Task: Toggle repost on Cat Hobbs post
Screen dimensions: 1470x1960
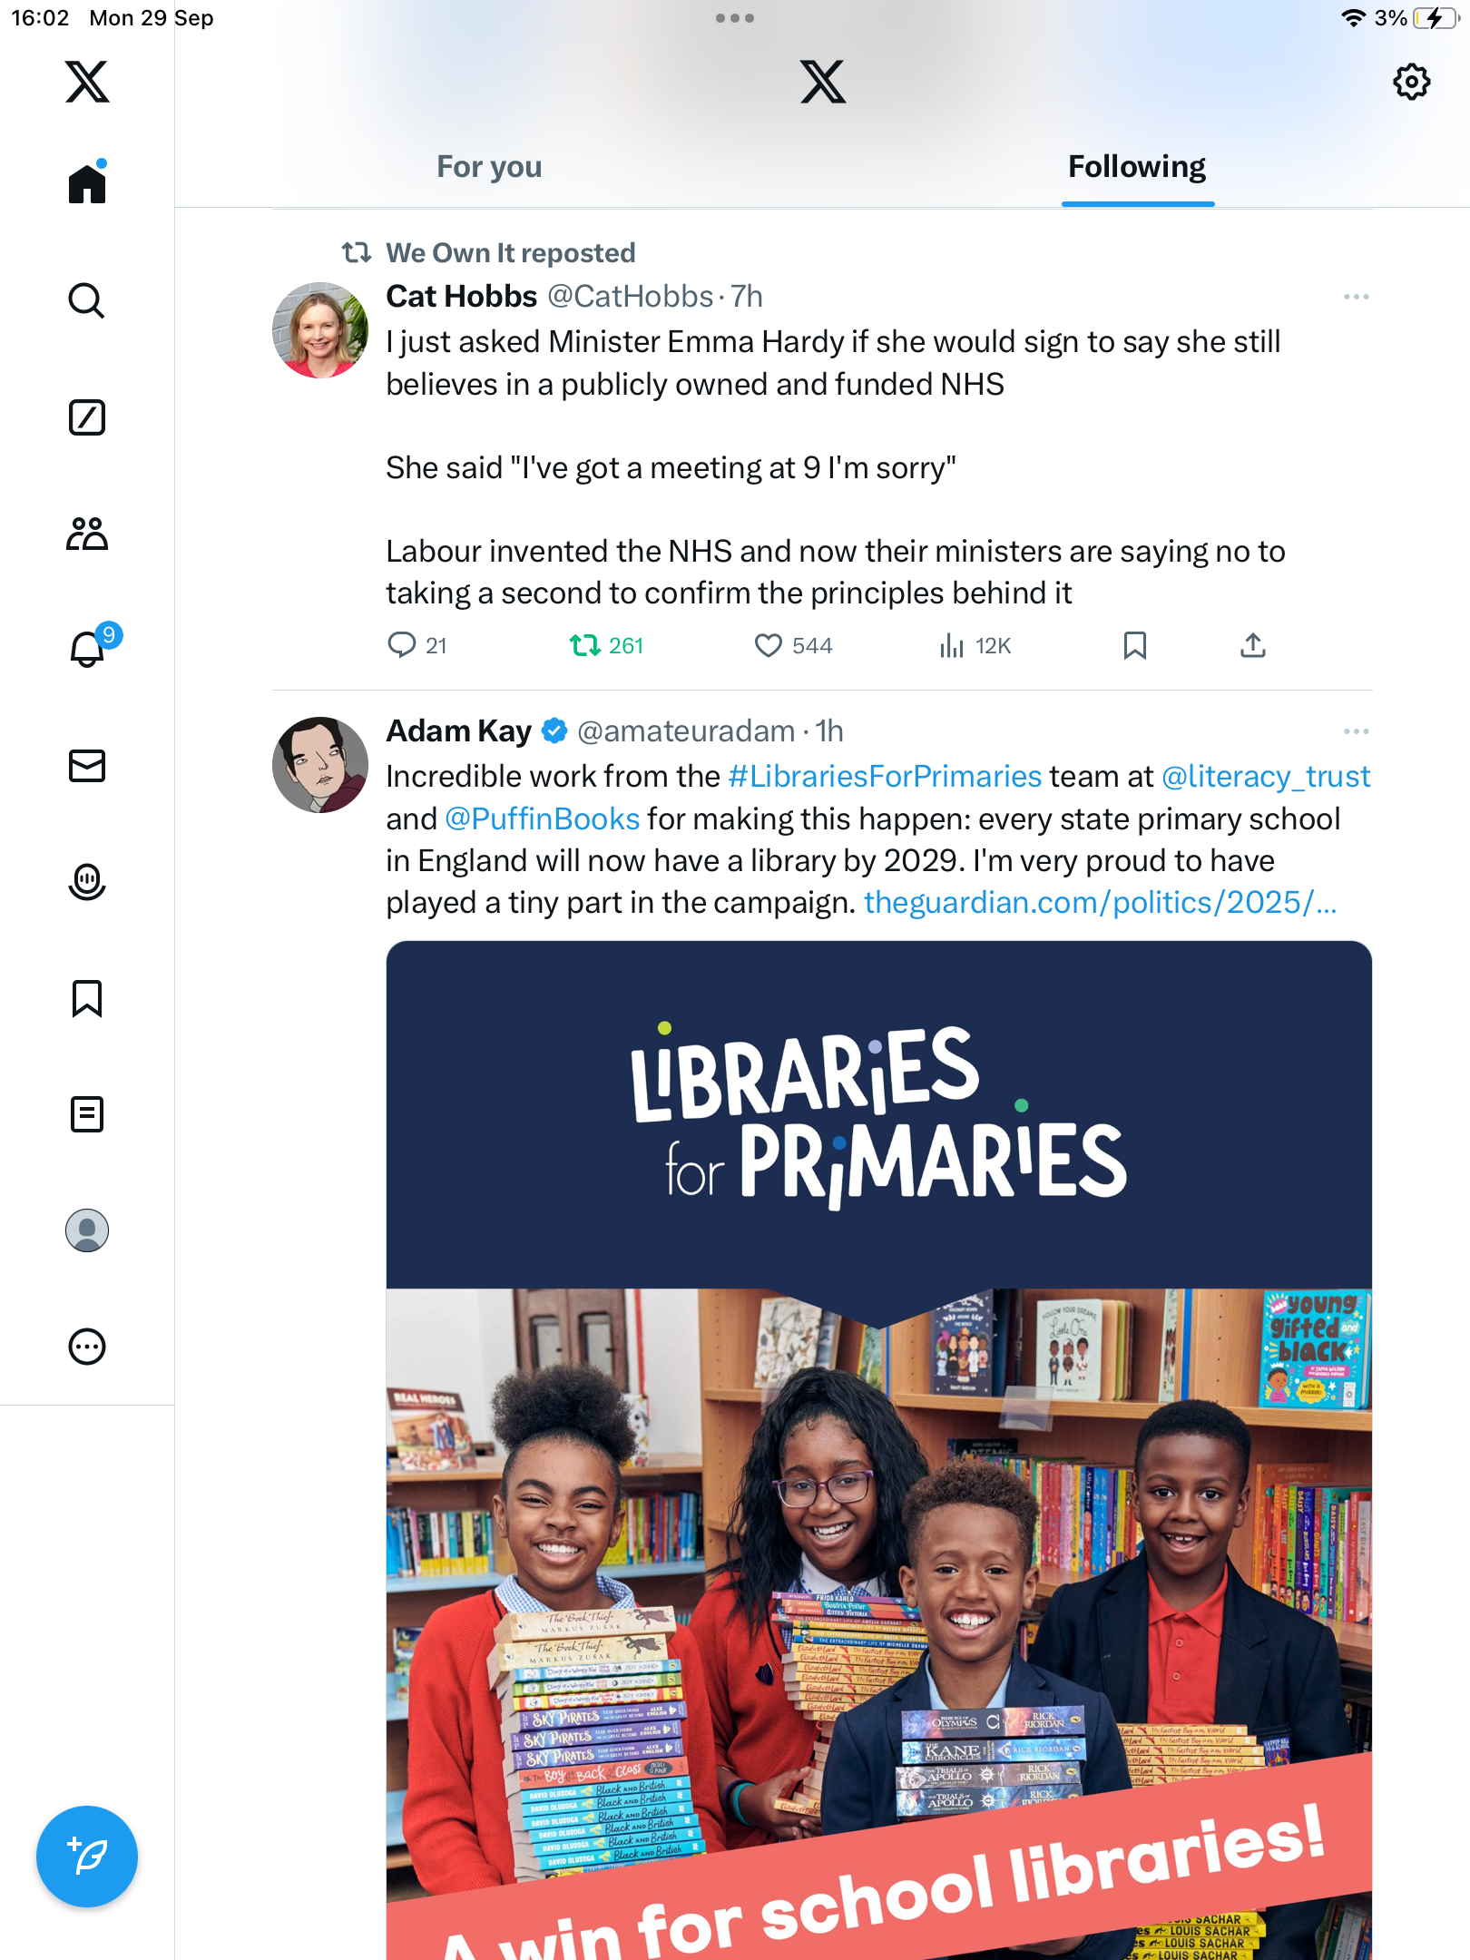Action: [606, 645]
